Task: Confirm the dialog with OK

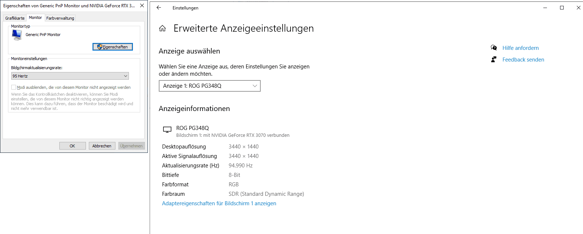Action: (x=72, y=146)
